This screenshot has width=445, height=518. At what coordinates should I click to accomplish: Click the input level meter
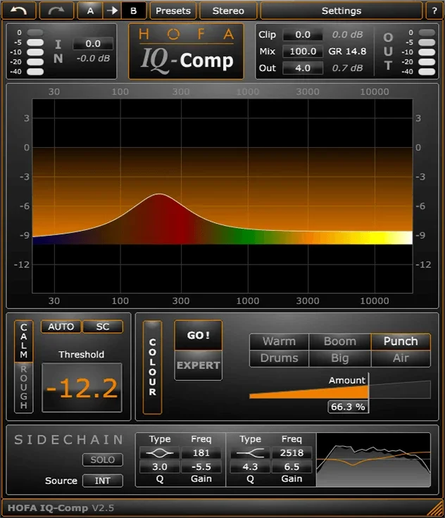click(35, 52)
